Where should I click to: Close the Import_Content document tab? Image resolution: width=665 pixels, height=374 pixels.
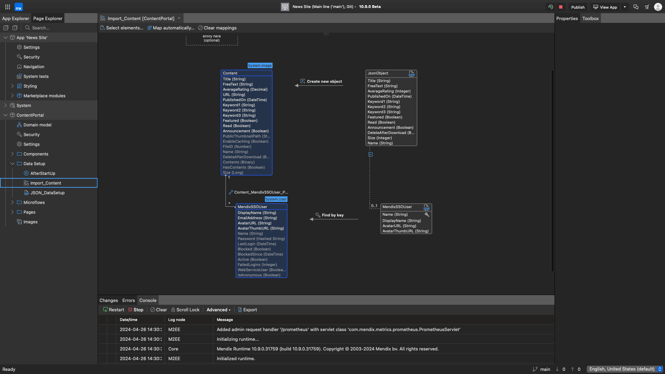click(179, 18)
